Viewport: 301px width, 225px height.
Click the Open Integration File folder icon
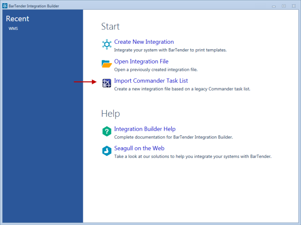pos(106,64)
